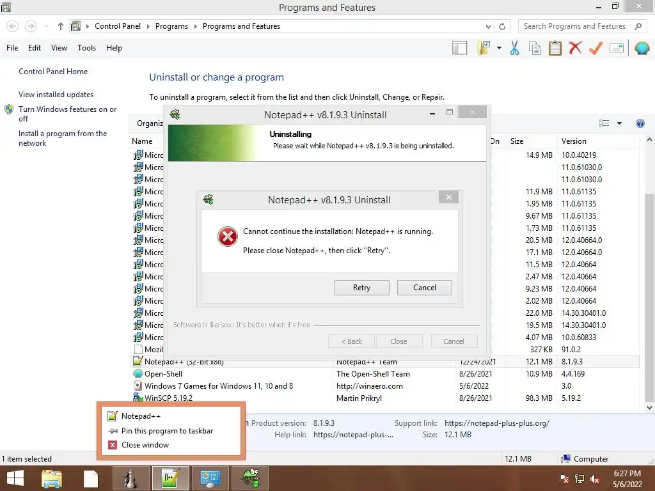Screen dimensions: 655x491
Task: Select the WinSCP 5.19.2 row
Action: [385, 398]
